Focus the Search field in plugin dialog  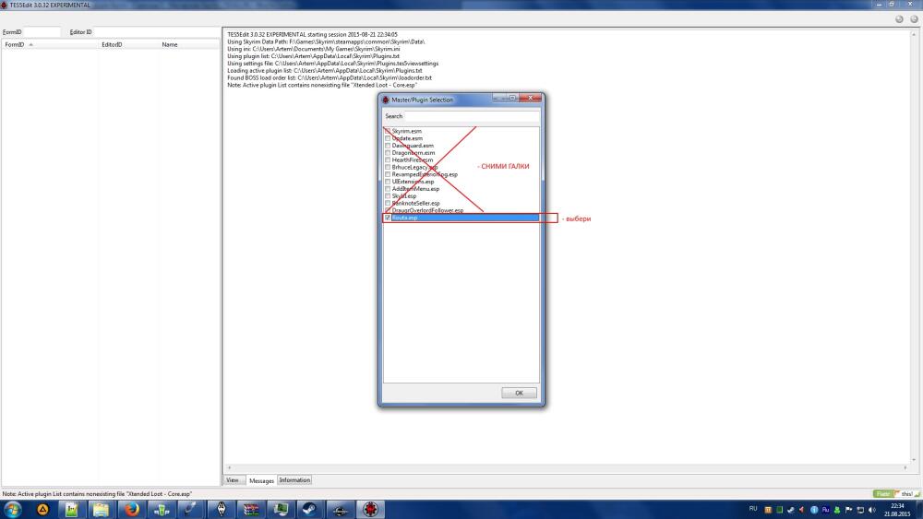pyautogui.click(x=472, y=116)
